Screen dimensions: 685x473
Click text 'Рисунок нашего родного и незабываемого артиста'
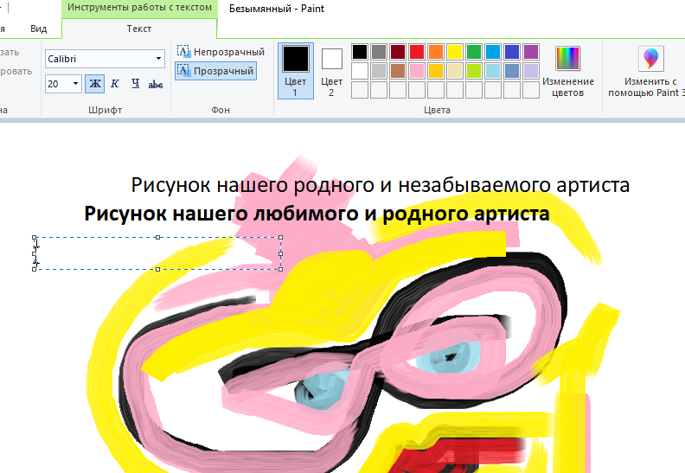coord(380,185)
